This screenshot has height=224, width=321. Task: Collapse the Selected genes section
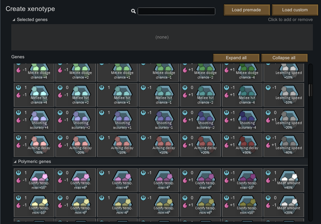pyautogui.click(x=14, y=20)
